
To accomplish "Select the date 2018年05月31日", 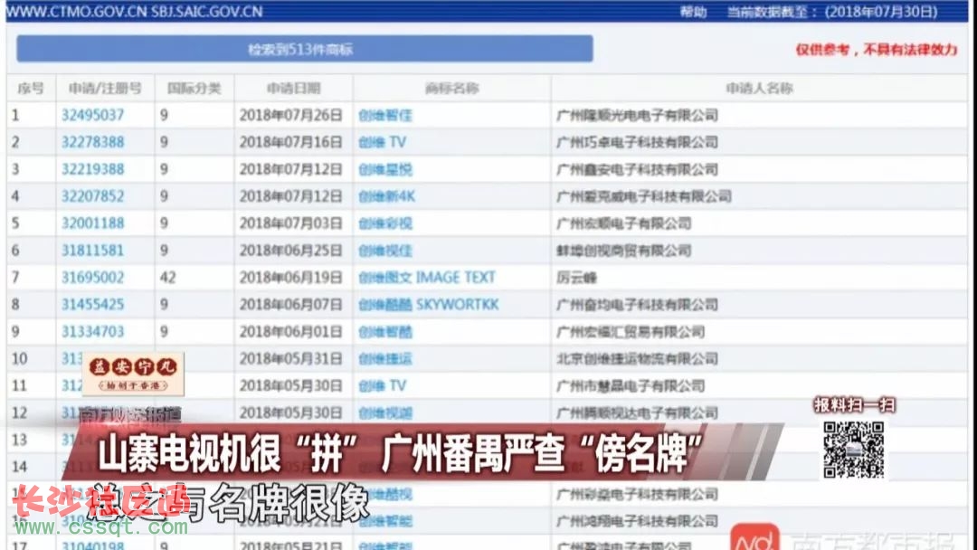I will click(291, 359).
